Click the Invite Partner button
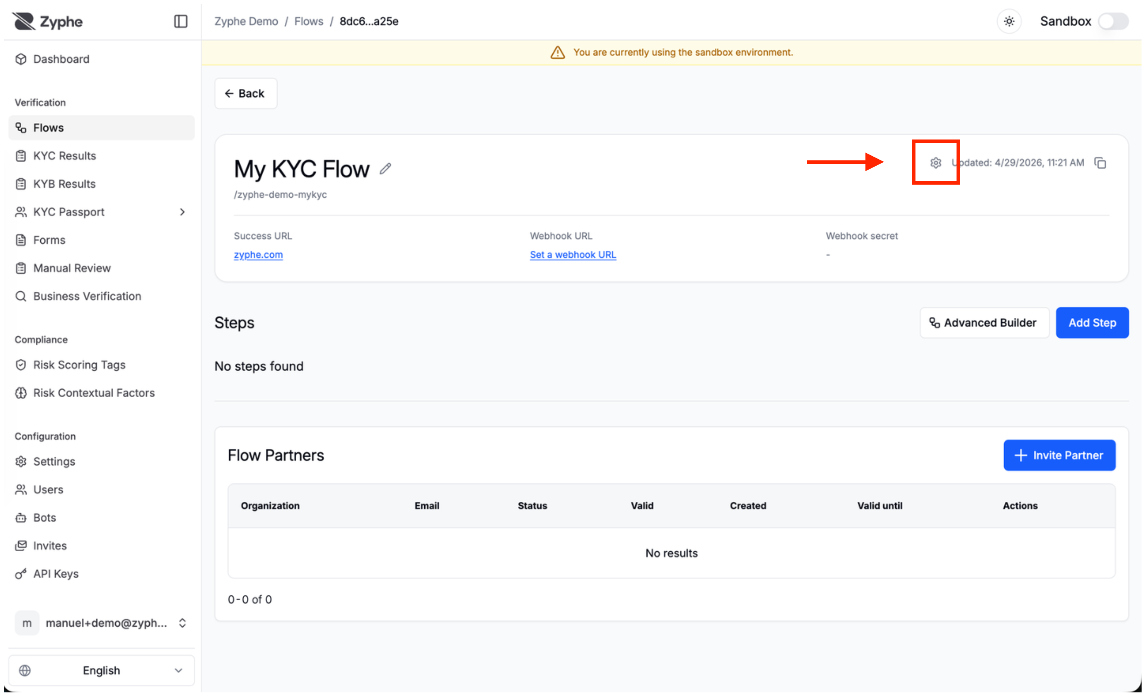This screenshot has width=1145, height=696. (1059, 455)
